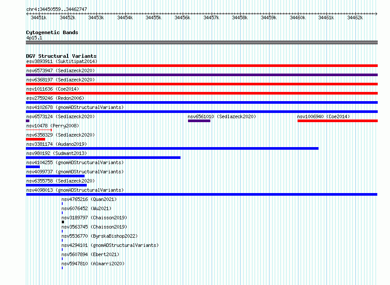Open variant nsv6368197 (Sedlazeck2020) label
The width and height of the screenshot is (390, 285).
pyautogui.click(x=60, y=80)
